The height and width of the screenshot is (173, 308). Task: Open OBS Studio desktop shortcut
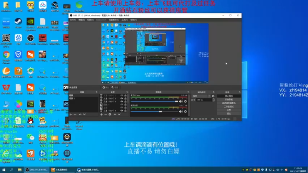[x=30, y=40]
